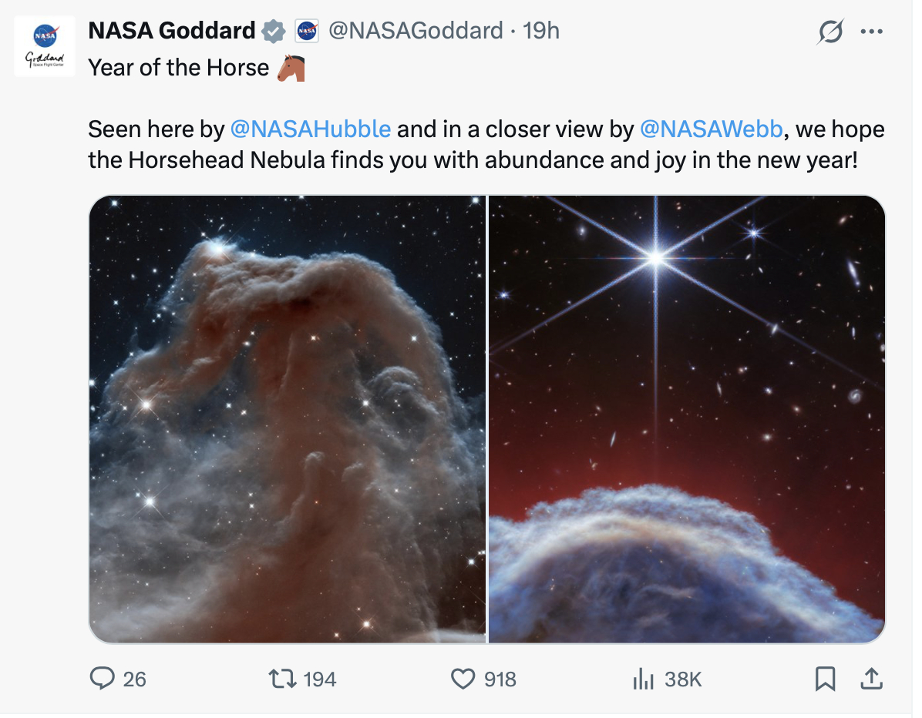Click the 918 likes count
The height and width of the screenshot is (718, 922).
click(500, 679)
